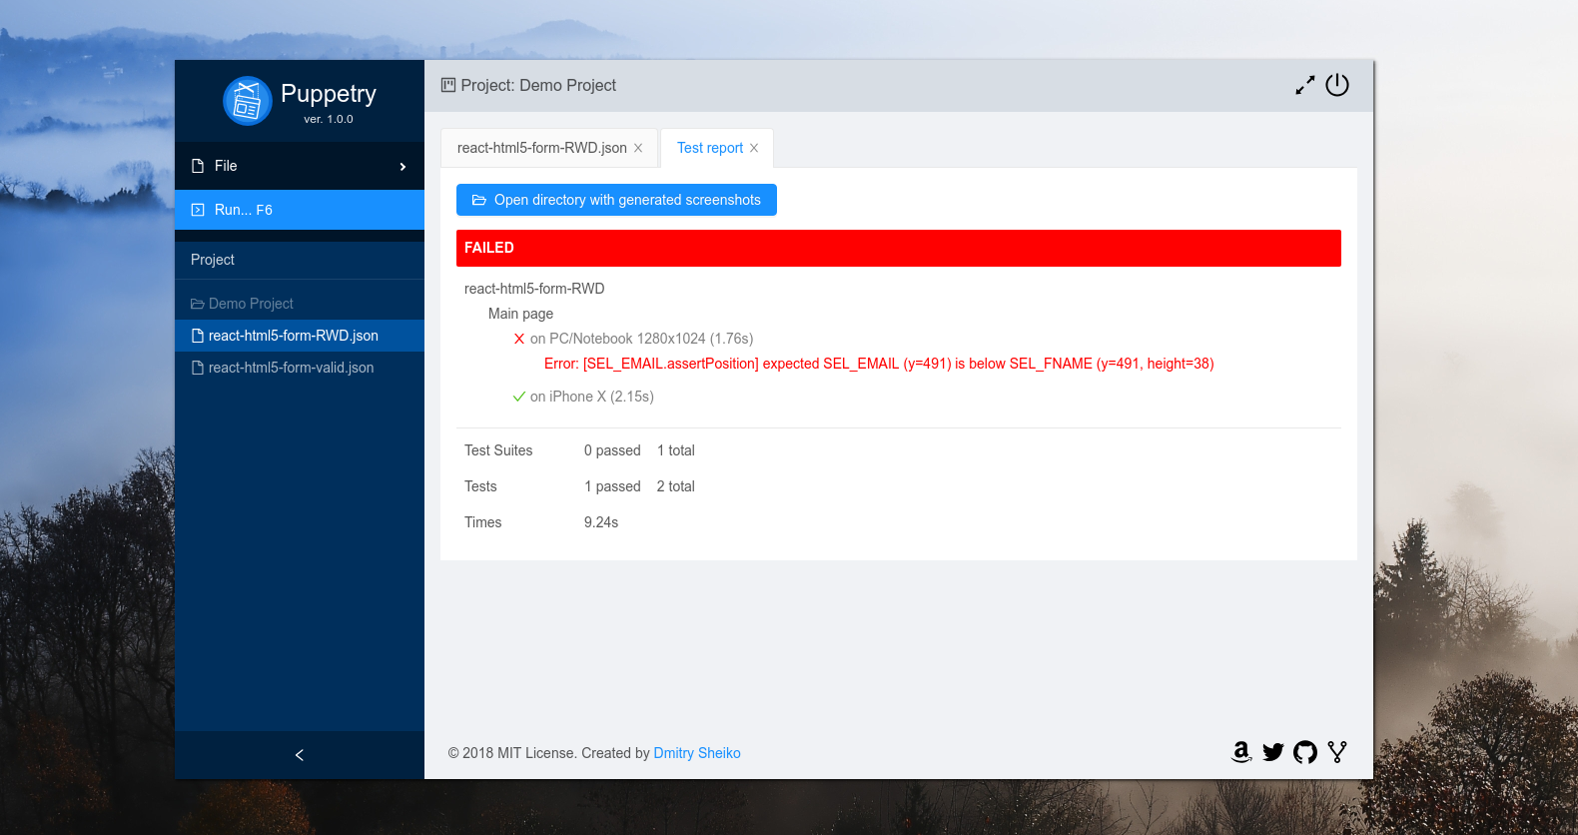
Task: Switch to react-html5-form-RWD.json tab
Action: (541, 148)
